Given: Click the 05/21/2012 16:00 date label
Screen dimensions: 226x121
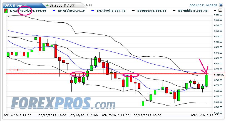Looking at the screenshot, I should (205, 115).
